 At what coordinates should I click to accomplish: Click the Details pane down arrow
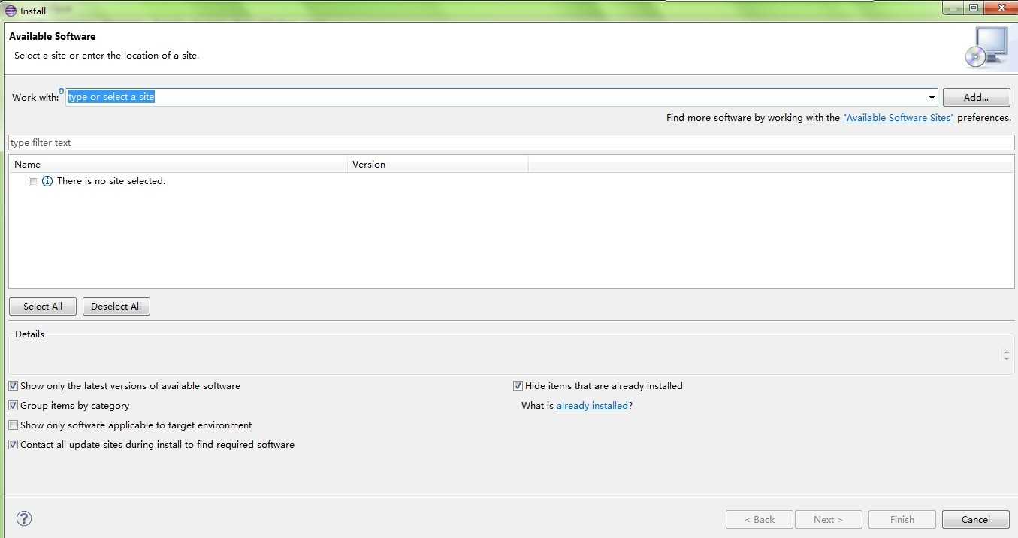(x=1007, y=358)
